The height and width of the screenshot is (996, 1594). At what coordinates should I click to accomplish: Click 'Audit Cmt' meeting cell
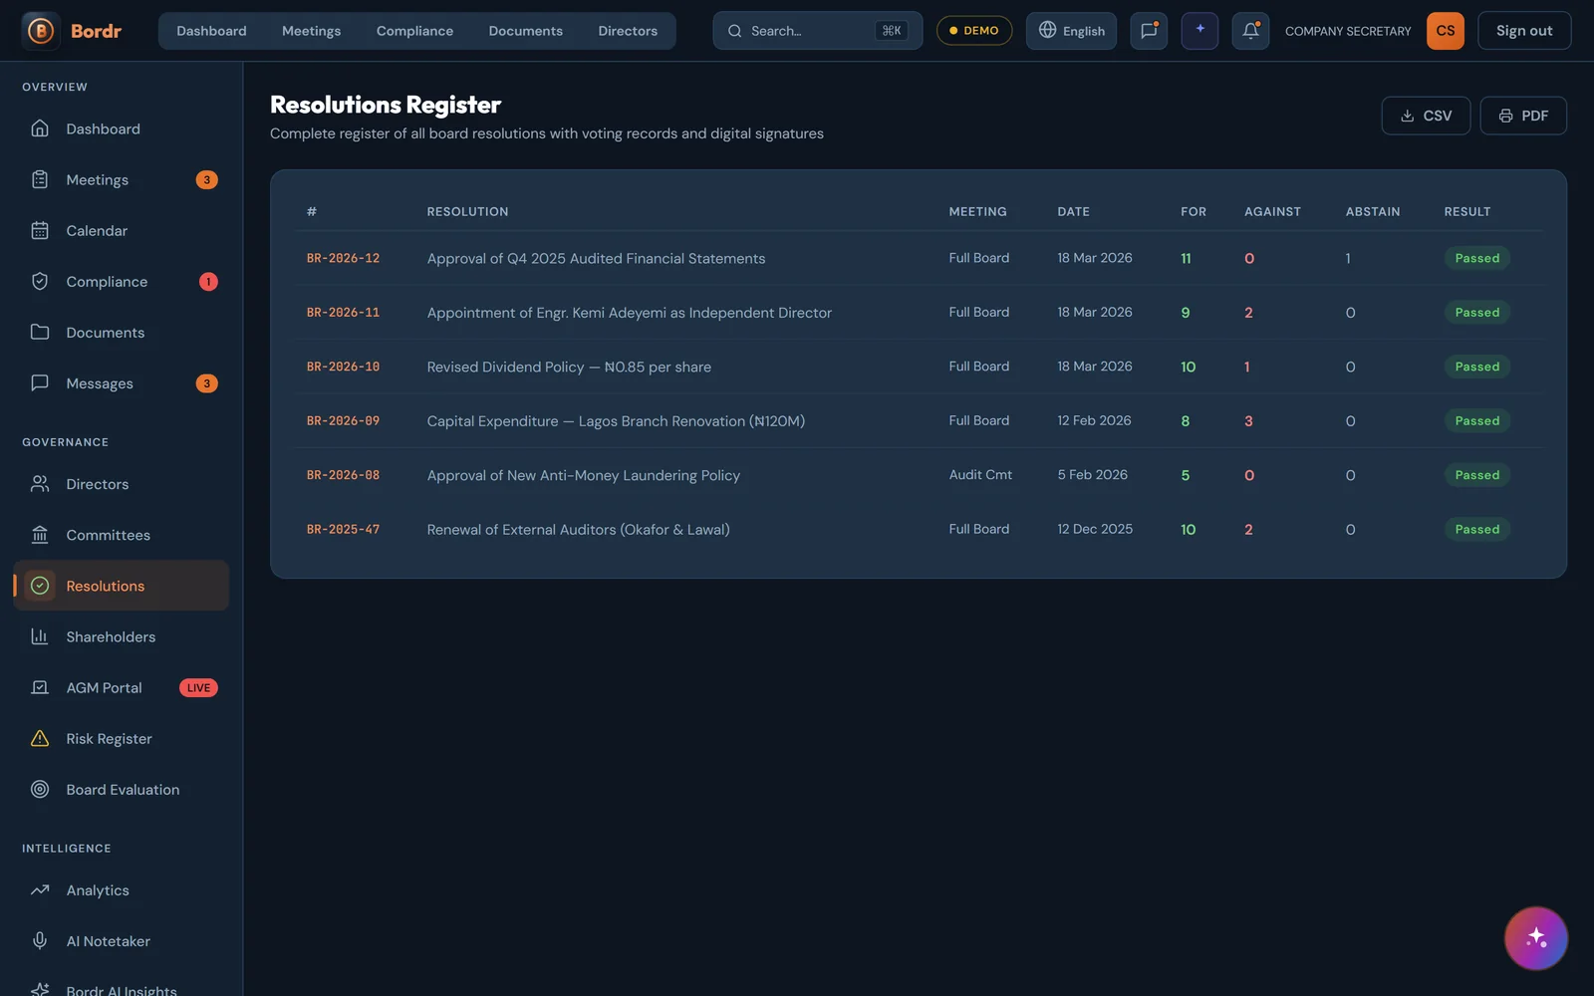coord(980,475)
